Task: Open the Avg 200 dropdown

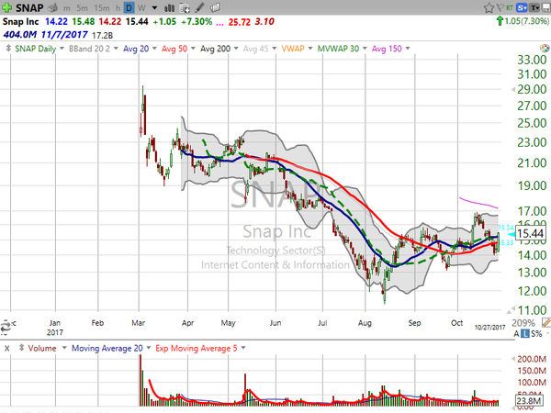Action: [x=236, y=48]
